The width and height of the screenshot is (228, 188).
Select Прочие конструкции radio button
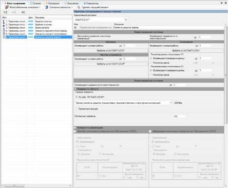pyautogui.click(x=77, y=109)
